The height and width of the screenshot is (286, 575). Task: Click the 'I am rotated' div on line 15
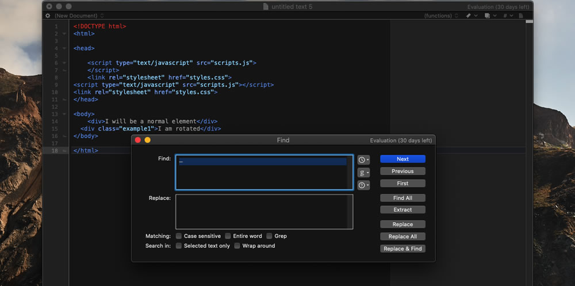[x=151, y=129]
